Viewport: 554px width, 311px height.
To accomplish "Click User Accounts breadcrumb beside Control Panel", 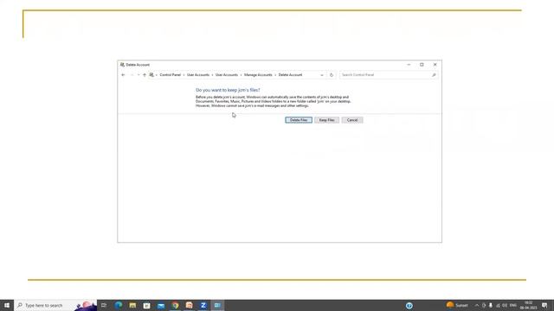I will 198,75.
